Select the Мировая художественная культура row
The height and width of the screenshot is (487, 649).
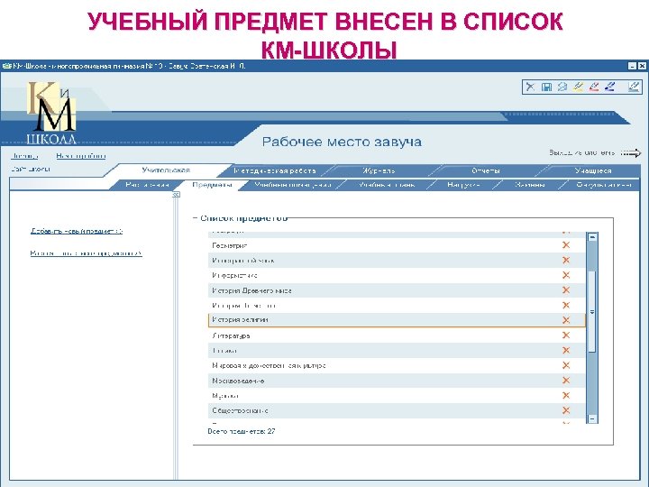coord(397,365)
